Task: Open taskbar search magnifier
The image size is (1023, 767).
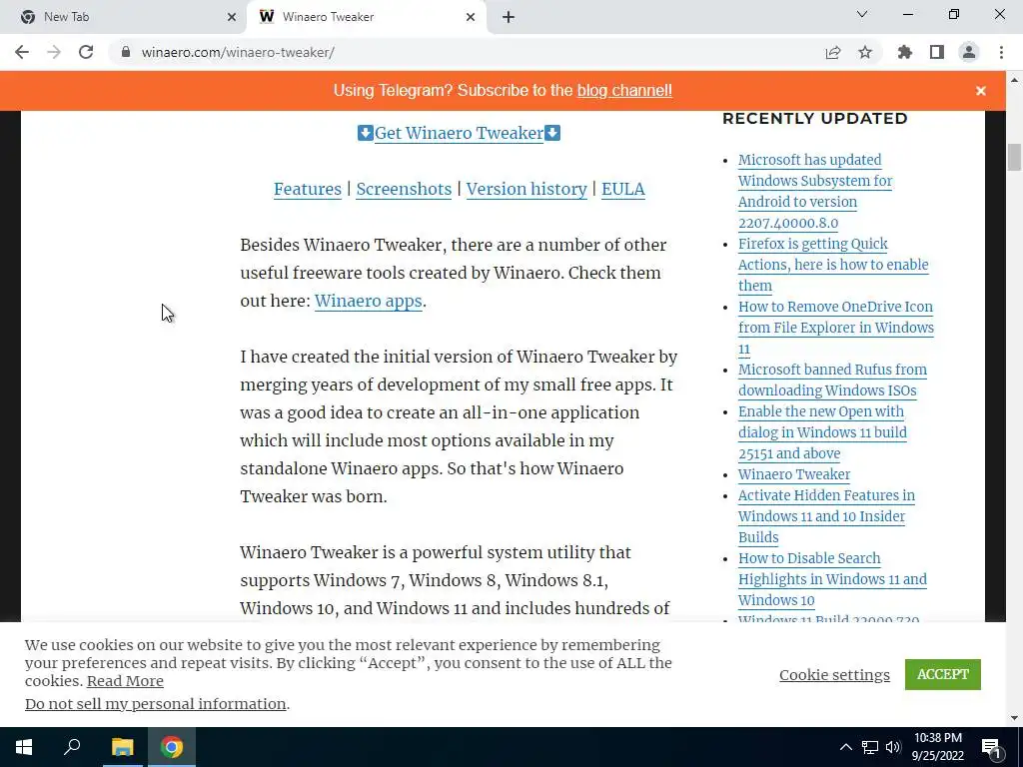Action: tap(72, 747)
